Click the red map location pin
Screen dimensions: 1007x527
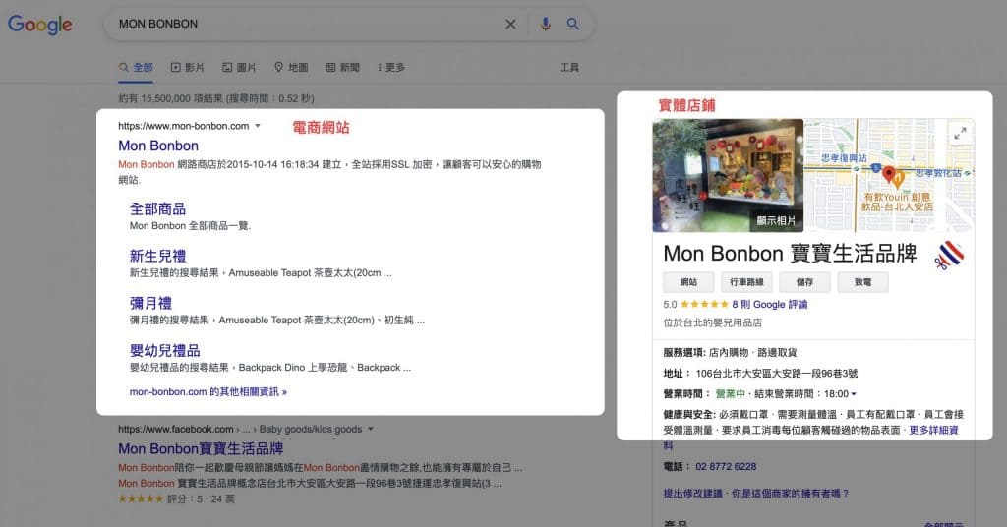pyautogui.click(x=889, y=173)
